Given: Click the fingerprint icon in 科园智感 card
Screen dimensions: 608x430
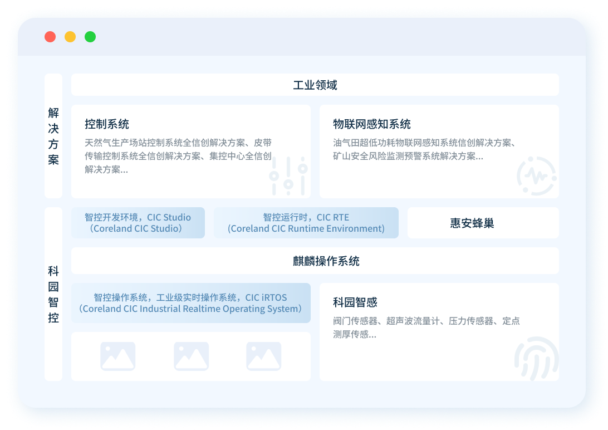Looking at the screenshot, I should [537, 359].
